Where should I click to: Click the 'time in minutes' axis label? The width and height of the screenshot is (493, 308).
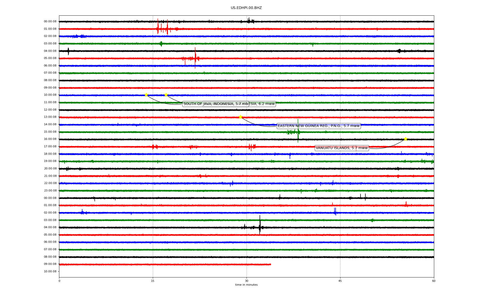246,285
